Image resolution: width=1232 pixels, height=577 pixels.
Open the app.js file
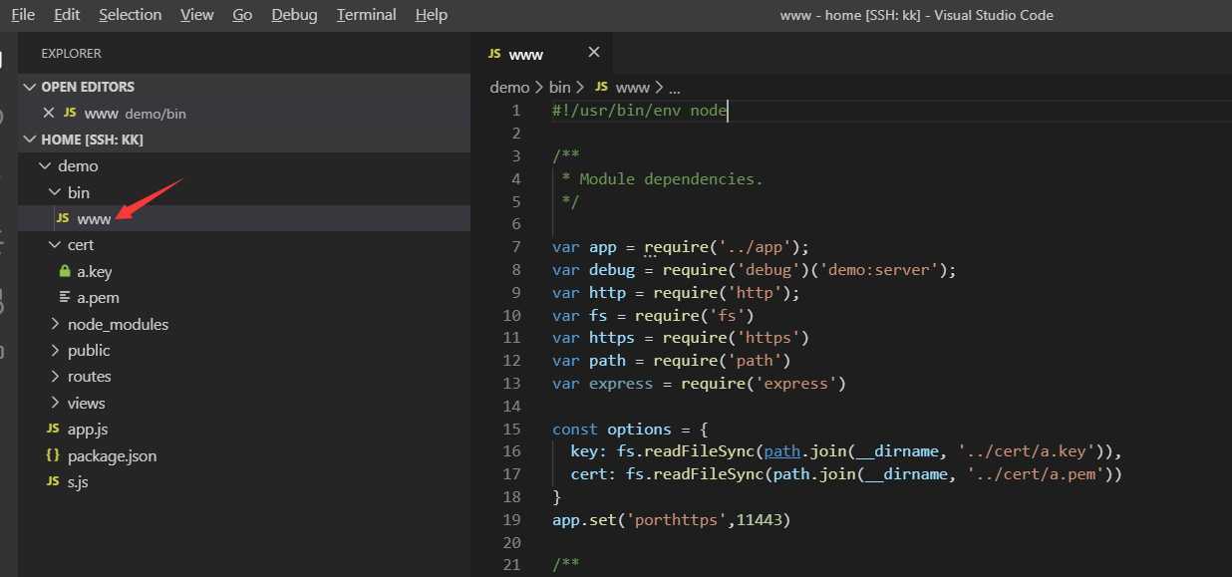(x=88, y=429)
